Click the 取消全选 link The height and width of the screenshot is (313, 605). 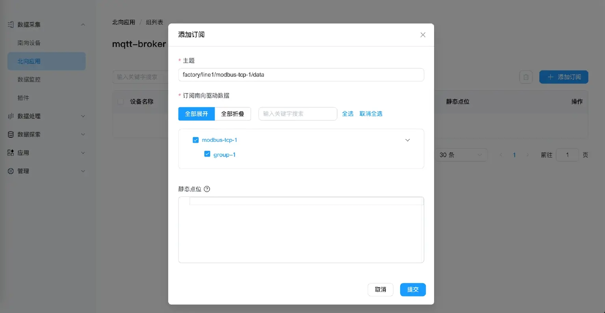(371, 114)
